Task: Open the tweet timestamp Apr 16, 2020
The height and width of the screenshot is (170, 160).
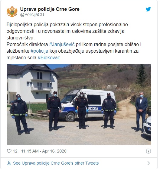Action: click(44, 151)
